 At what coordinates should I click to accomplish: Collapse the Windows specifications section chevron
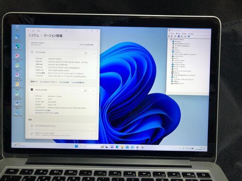coord(94,91)
